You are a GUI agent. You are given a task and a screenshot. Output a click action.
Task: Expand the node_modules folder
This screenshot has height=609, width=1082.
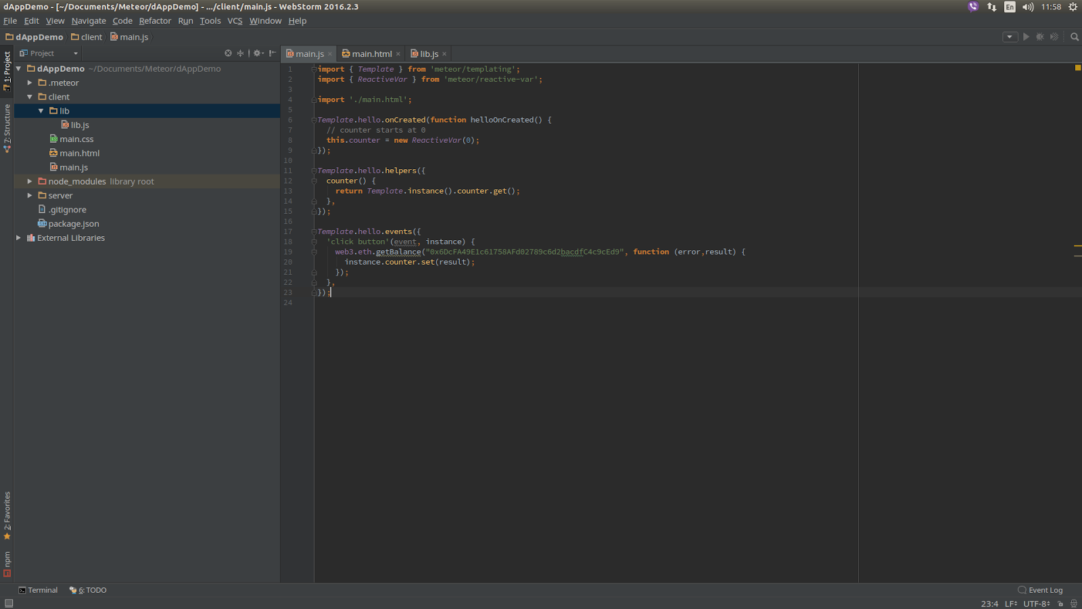[x=30, y=181]
